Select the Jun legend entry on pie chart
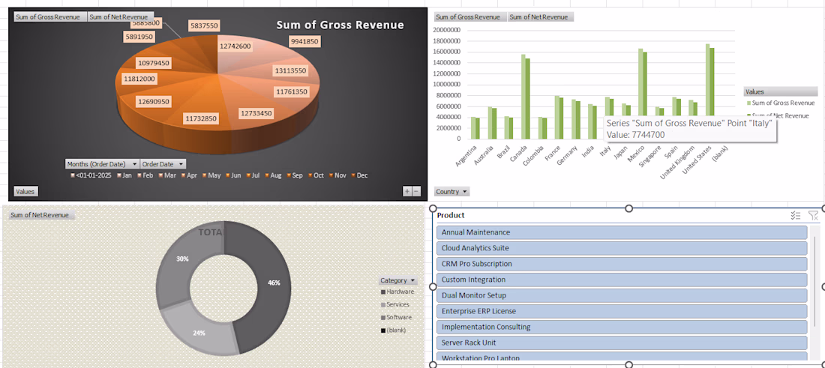The width and height of the screenshot is (825, 368). click(x=233, y=175)
